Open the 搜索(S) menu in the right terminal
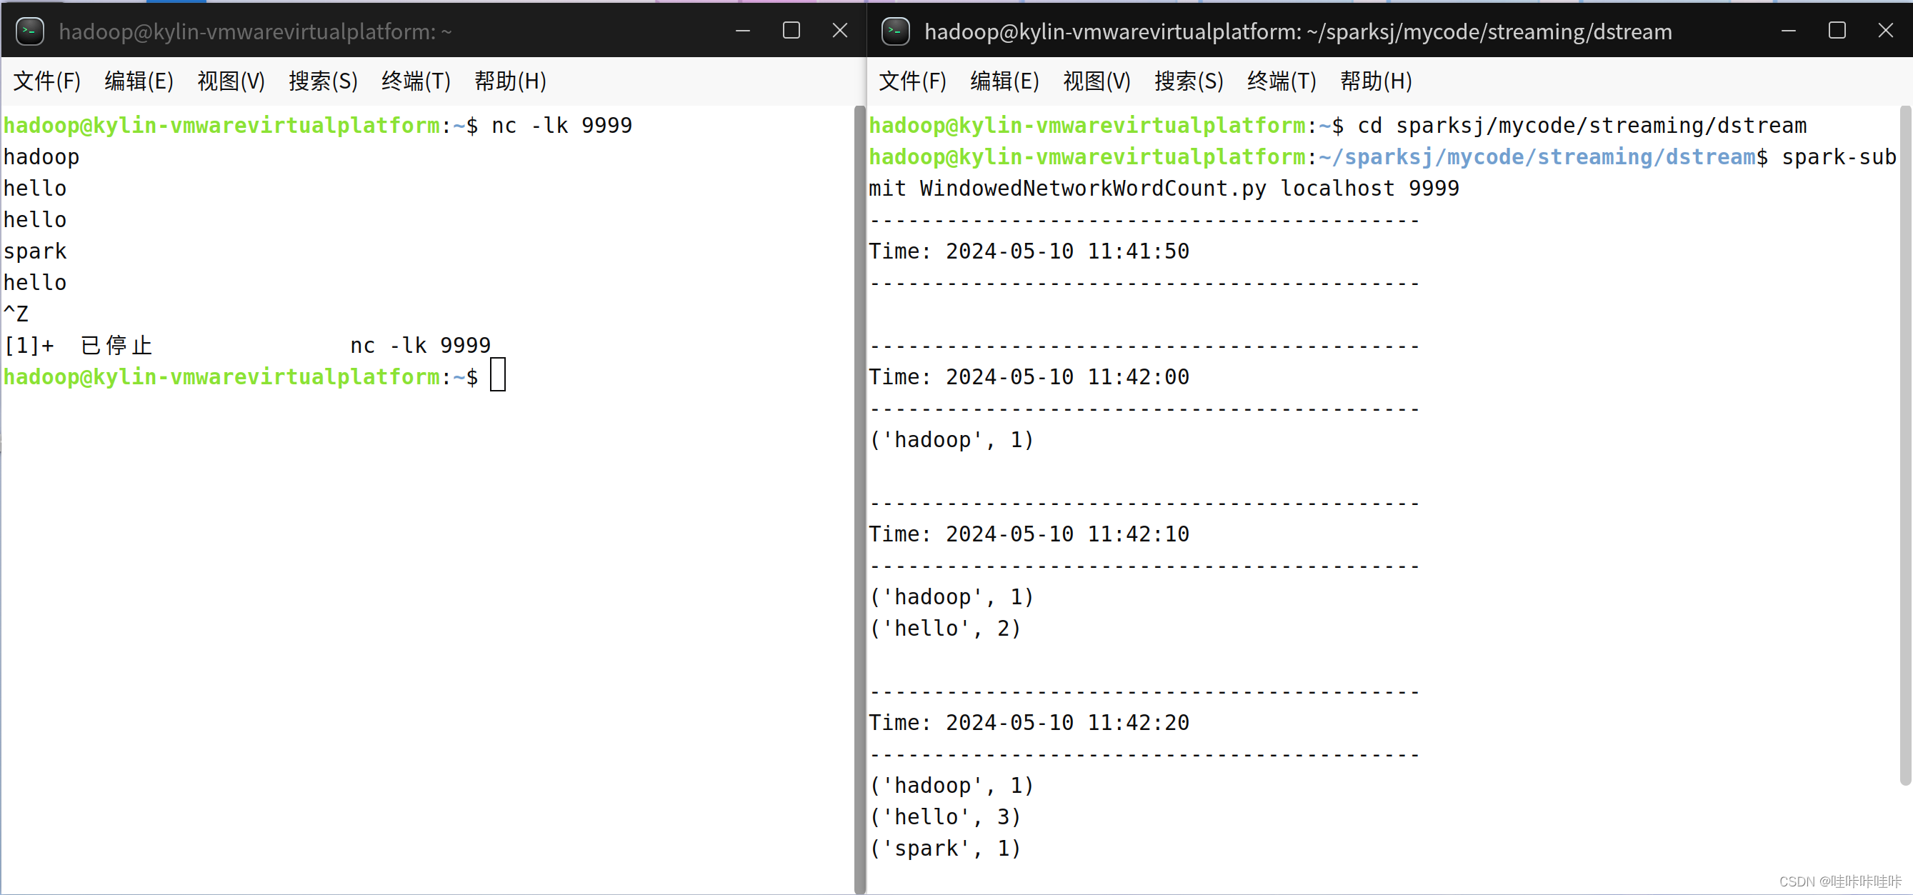1913x895 pixels. pyautogui.click(x=1188, y=81)
